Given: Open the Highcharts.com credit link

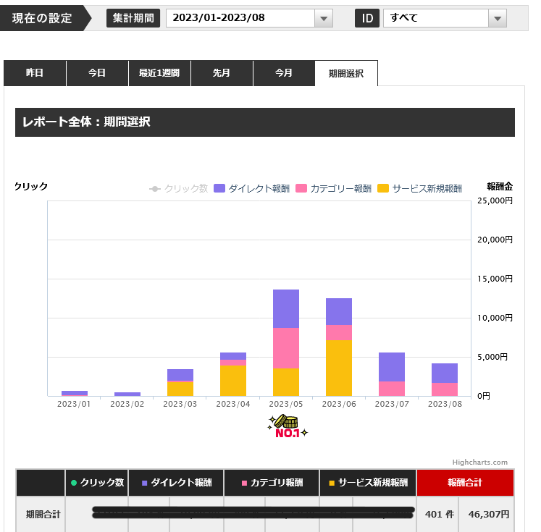Looking at the screenshot, I should 479,462.
